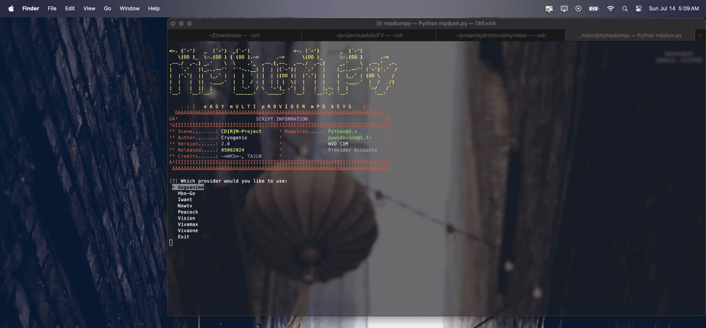Switch to the drm/scripts/vision zsh tab

500,35
